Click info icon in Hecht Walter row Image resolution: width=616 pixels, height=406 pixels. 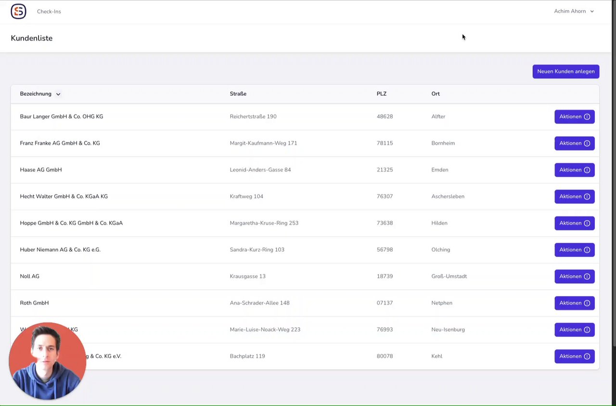(x=587, y=197)
